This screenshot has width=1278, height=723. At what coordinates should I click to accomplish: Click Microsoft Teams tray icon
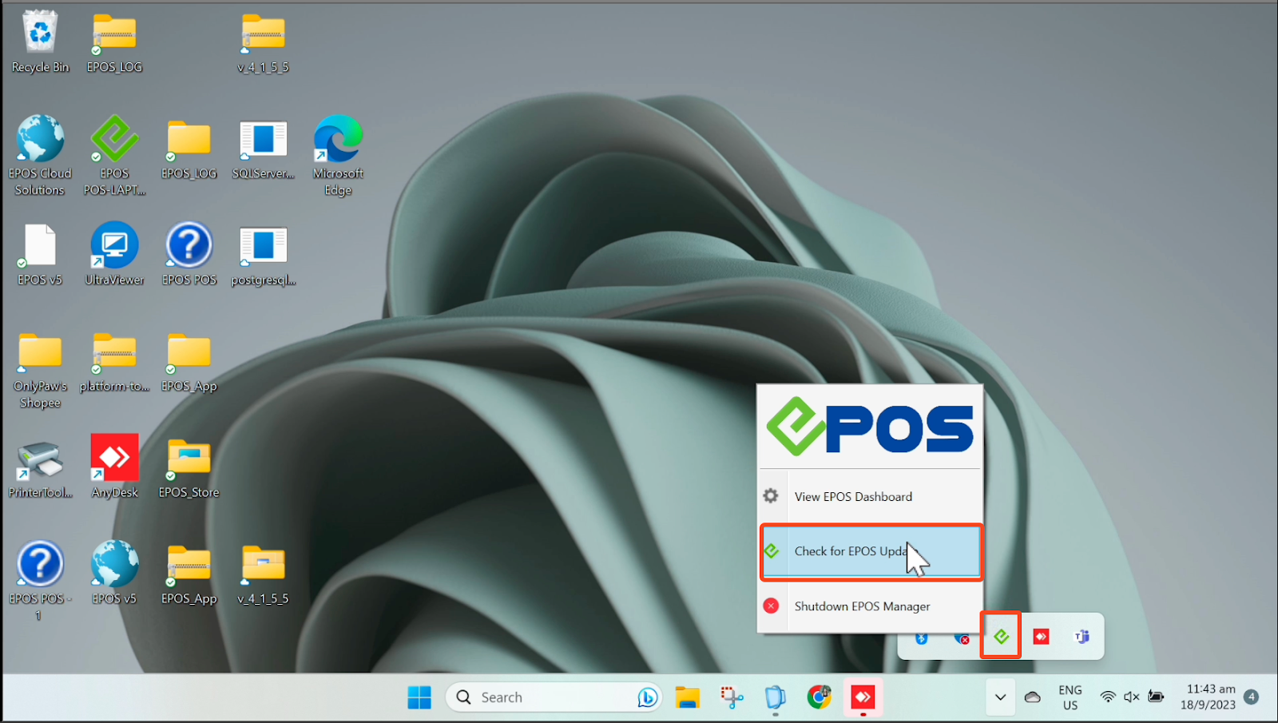point(1082,637)
